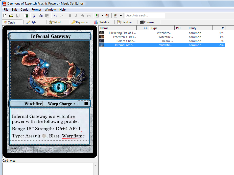Sort the list by P/T column
Image resolution: width=234 pixels, height=175 pixels.
pos(181,28)
